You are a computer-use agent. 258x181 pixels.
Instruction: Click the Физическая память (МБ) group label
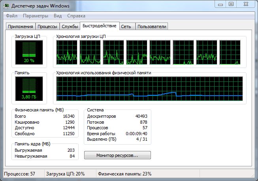(40, 110)
